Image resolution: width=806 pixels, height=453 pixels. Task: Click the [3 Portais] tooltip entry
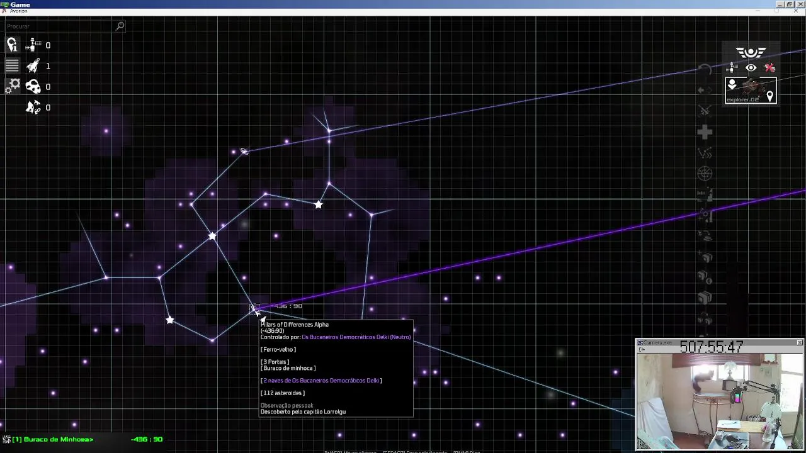click(x=275, y=362)
